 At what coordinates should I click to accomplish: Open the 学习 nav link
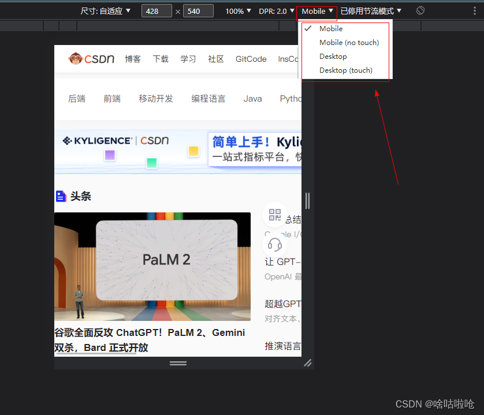pos(188,59)
